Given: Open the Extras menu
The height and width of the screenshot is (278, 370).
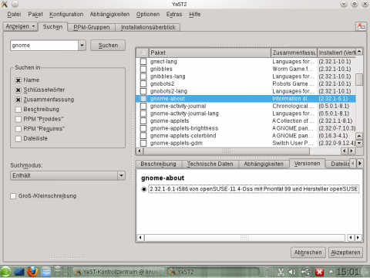Looking at the screenshot, I should point(174,15).
